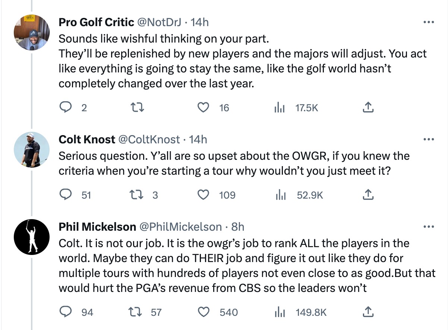Click Phil Mickelson's logo avatar
The image size is (448, 330).
(x=32, y=237)
